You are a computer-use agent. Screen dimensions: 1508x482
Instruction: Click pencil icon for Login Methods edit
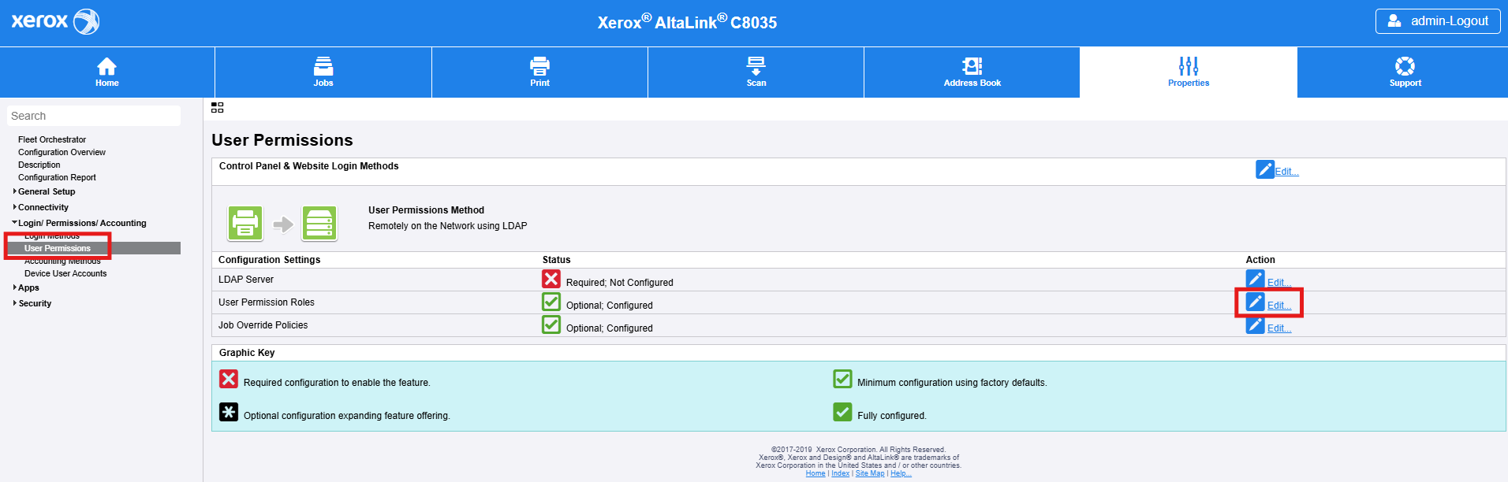click(1264, 169)
